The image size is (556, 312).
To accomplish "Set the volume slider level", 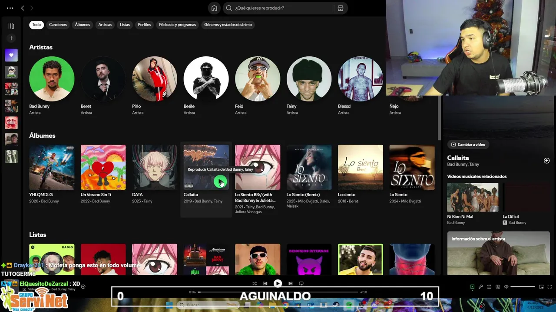I will [523, 287].
